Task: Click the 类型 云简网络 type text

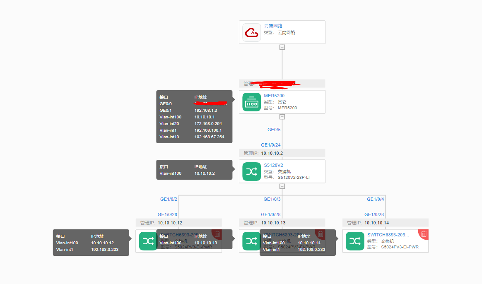Action: click(x=280, y=33)
